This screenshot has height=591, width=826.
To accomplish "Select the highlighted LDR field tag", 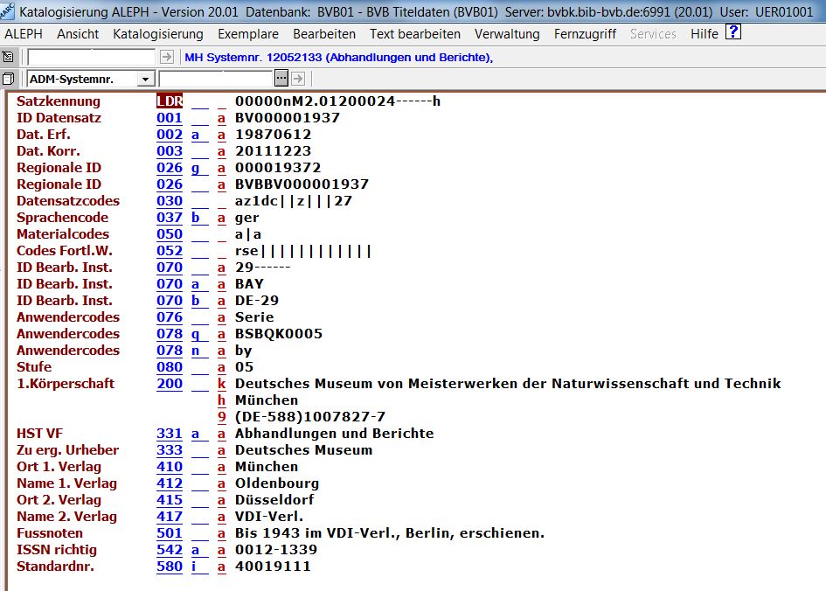I will pyautogui.click(x=170, y=101).
